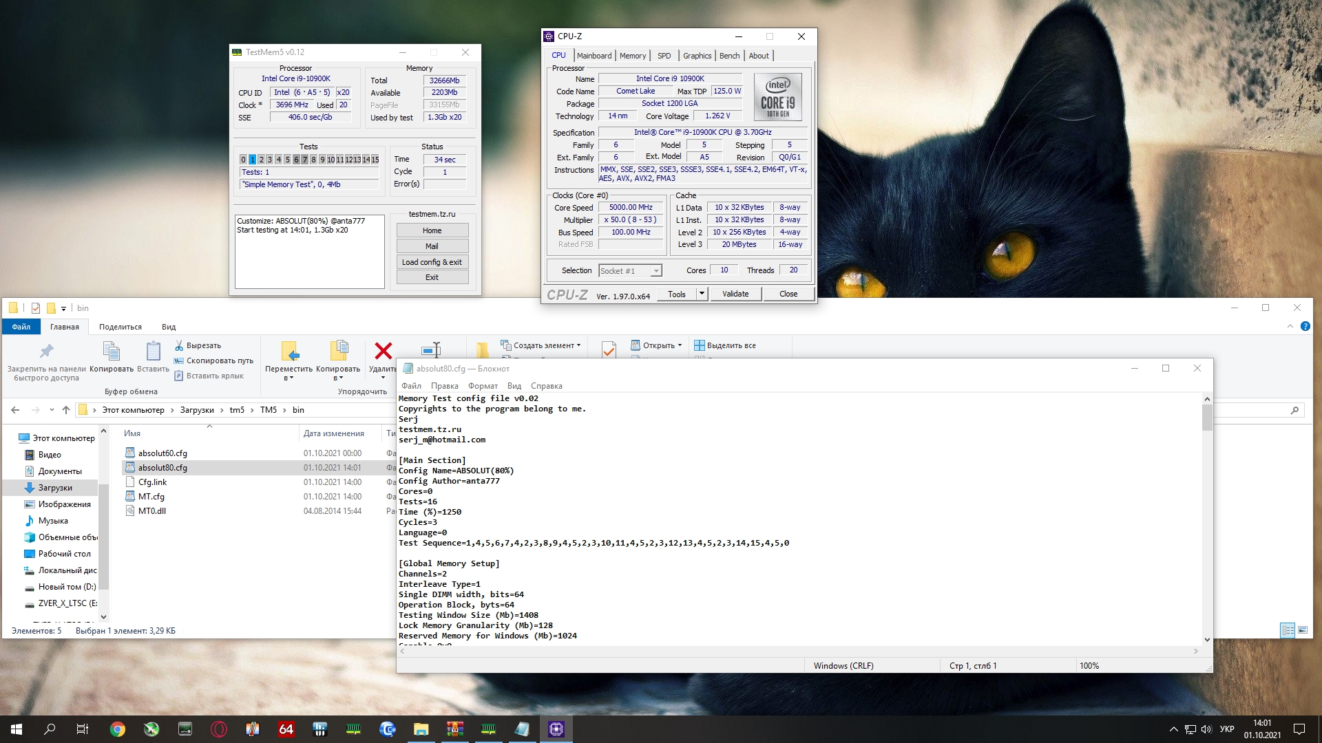The width and height of the screenshot is (1322, 743).
Task: Switch to large icons view in Explorer
Action: [x=1303, y=630]
